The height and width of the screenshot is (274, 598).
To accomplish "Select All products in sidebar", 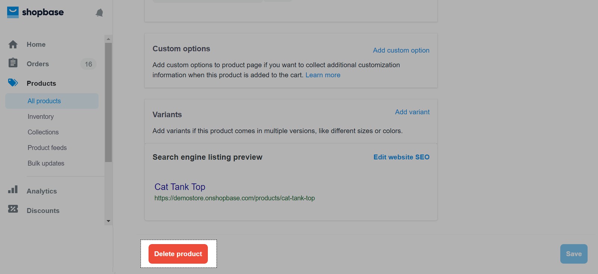I will [44, 101].
